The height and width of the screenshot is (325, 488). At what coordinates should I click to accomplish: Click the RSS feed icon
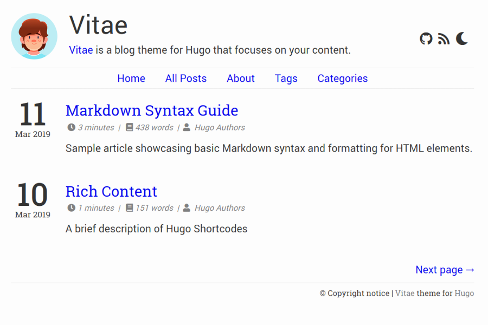pos(444,38)
